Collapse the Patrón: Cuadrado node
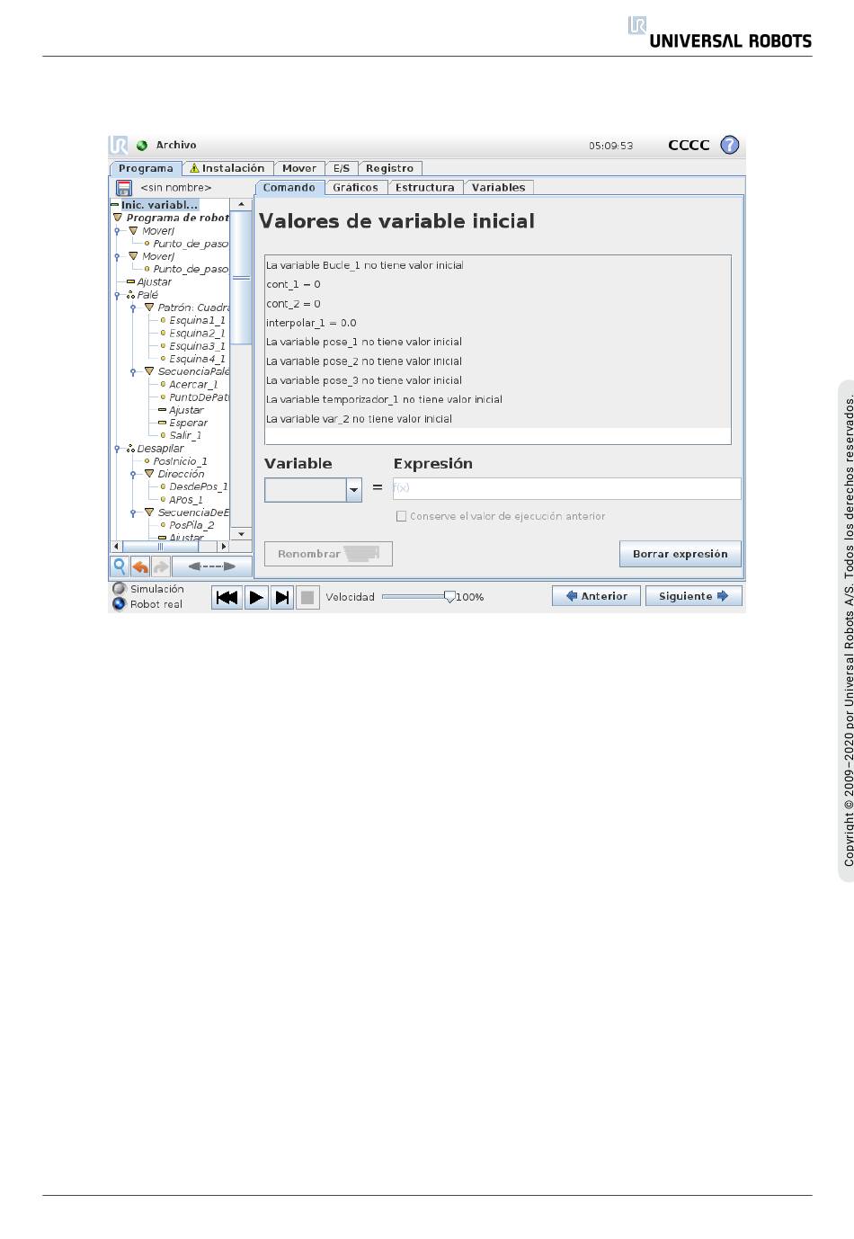The height and width of the screenshot is (1239, 854). (x=149, y=308)
